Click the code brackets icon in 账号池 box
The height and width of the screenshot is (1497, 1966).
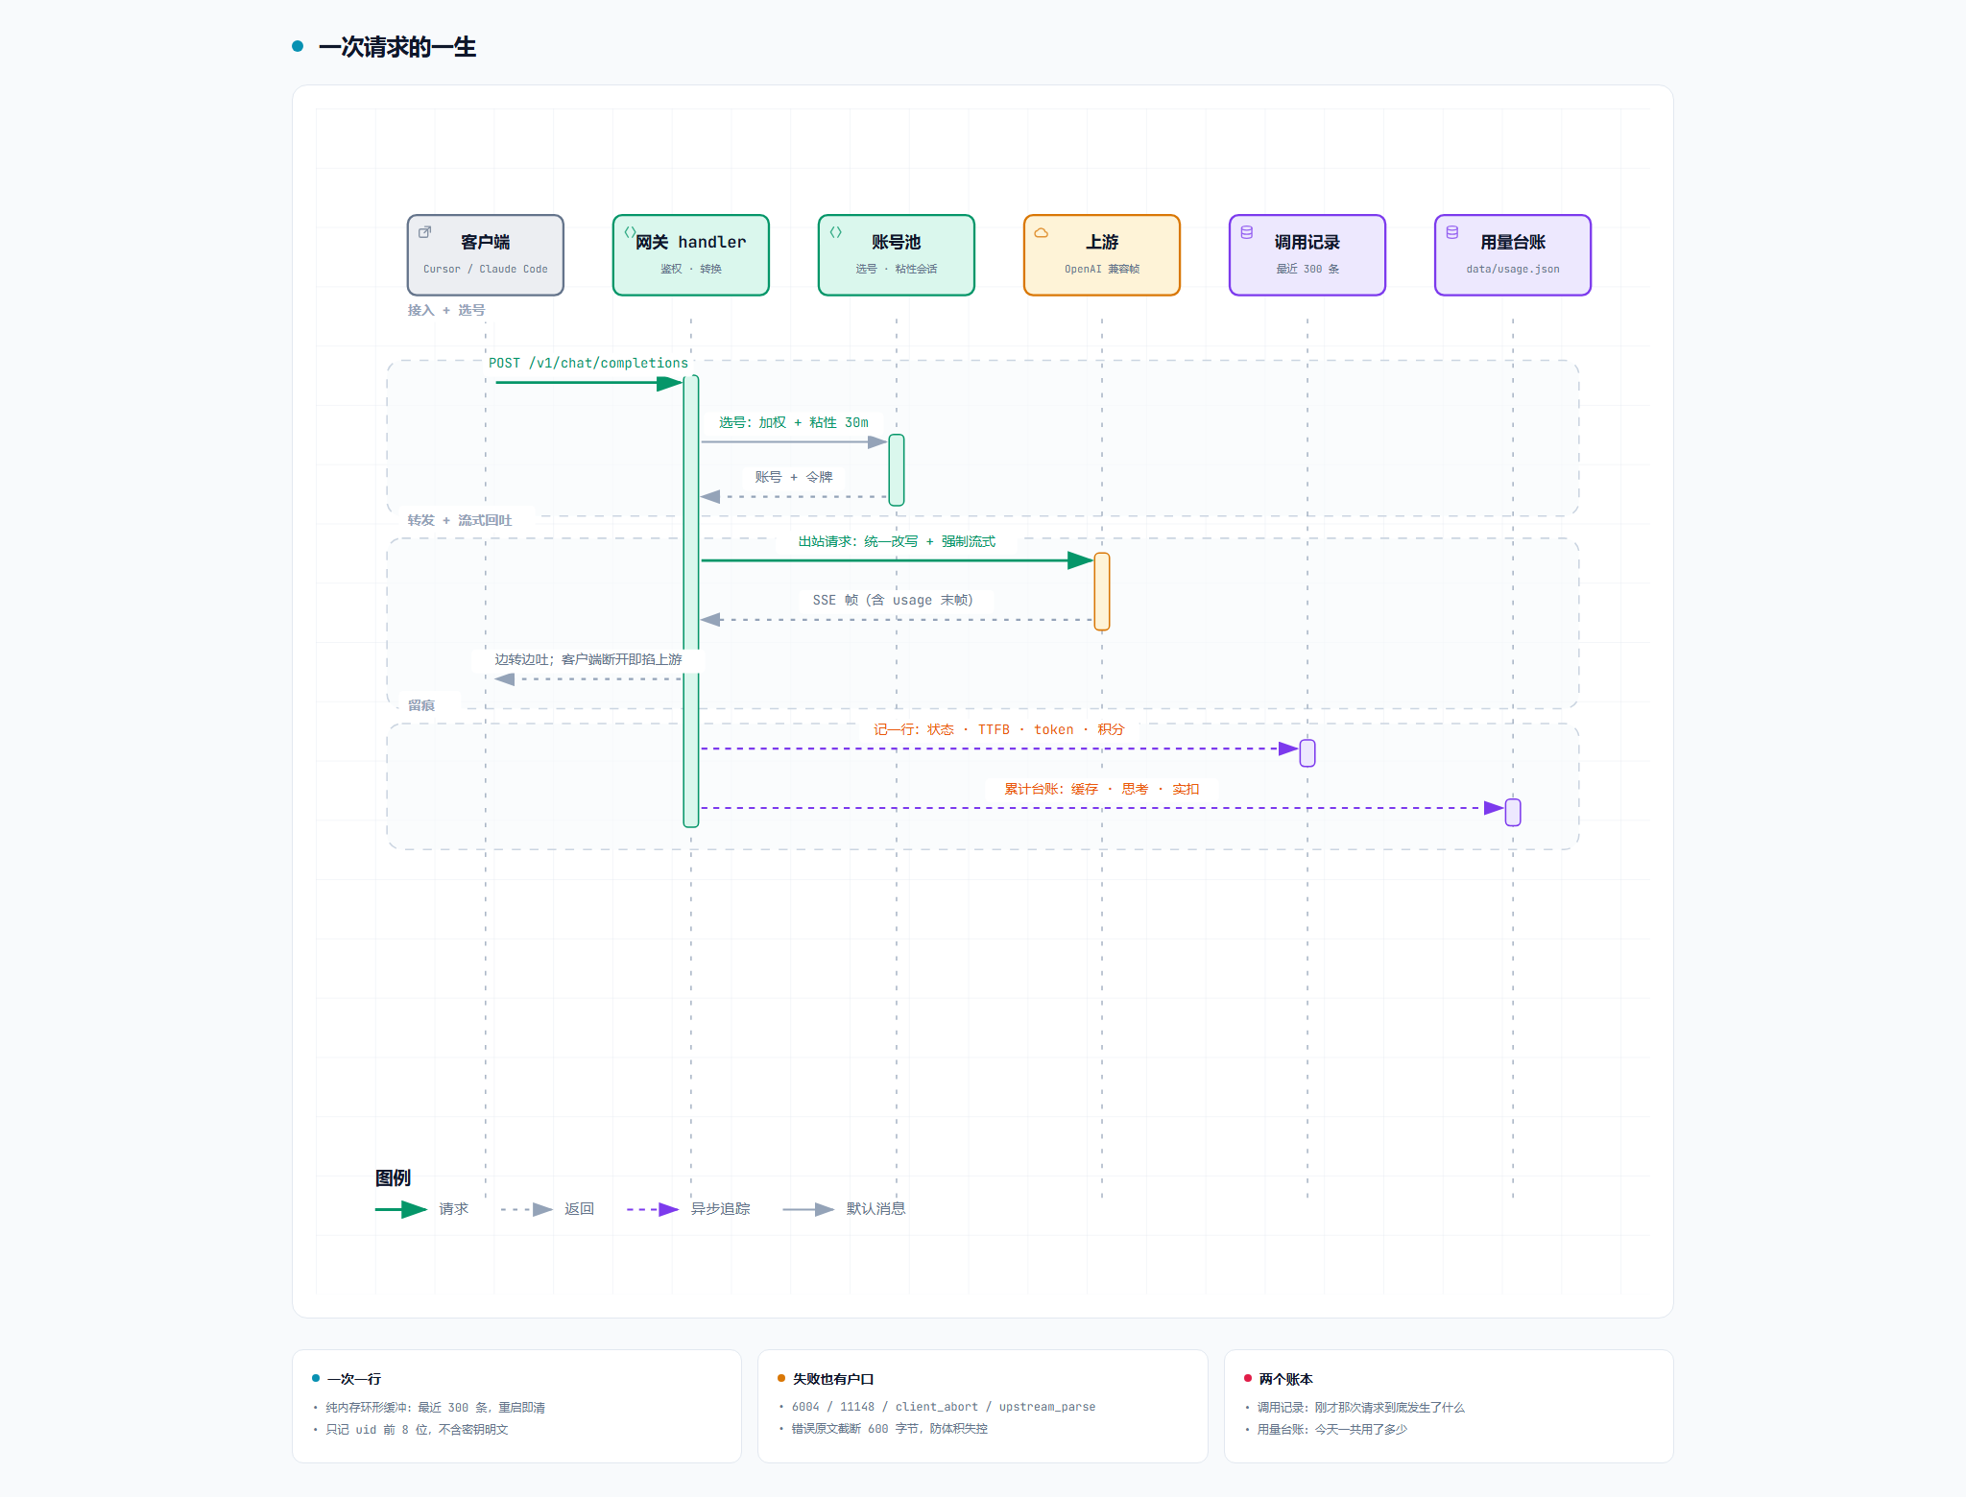[x=835, y=232]
